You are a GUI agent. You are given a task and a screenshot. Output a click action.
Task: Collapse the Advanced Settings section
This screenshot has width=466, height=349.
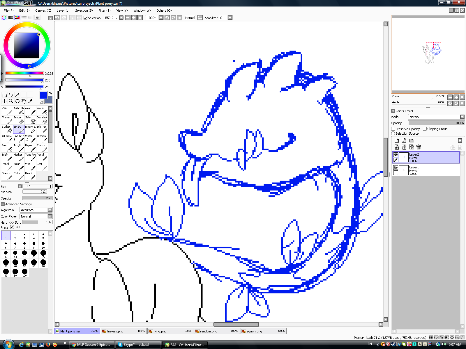click(3, 204)
